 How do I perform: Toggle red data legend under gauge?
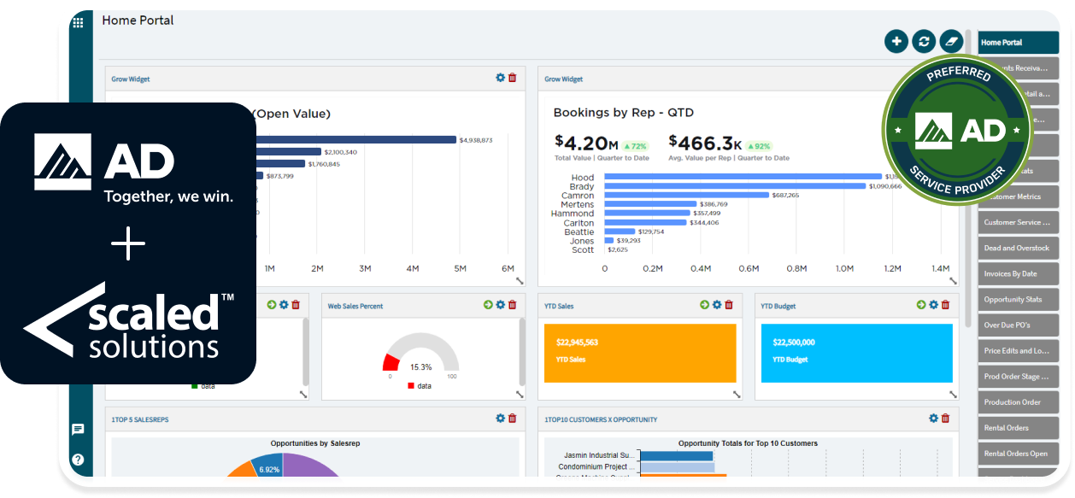click(420, 385)
